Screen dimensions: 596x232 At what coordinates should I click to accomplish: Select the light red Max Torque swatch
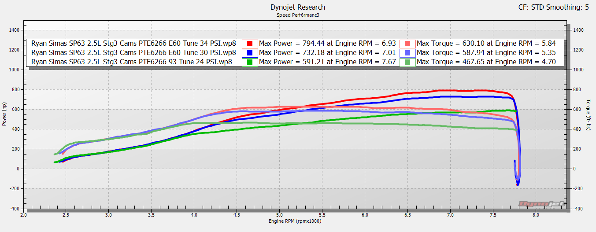pyautogui.click(x=407, y=44)
